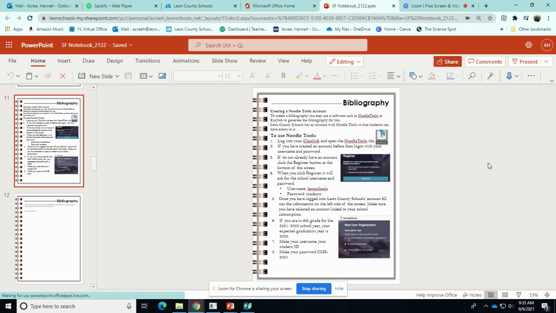Switch to the Draw tab

[89, 61]
